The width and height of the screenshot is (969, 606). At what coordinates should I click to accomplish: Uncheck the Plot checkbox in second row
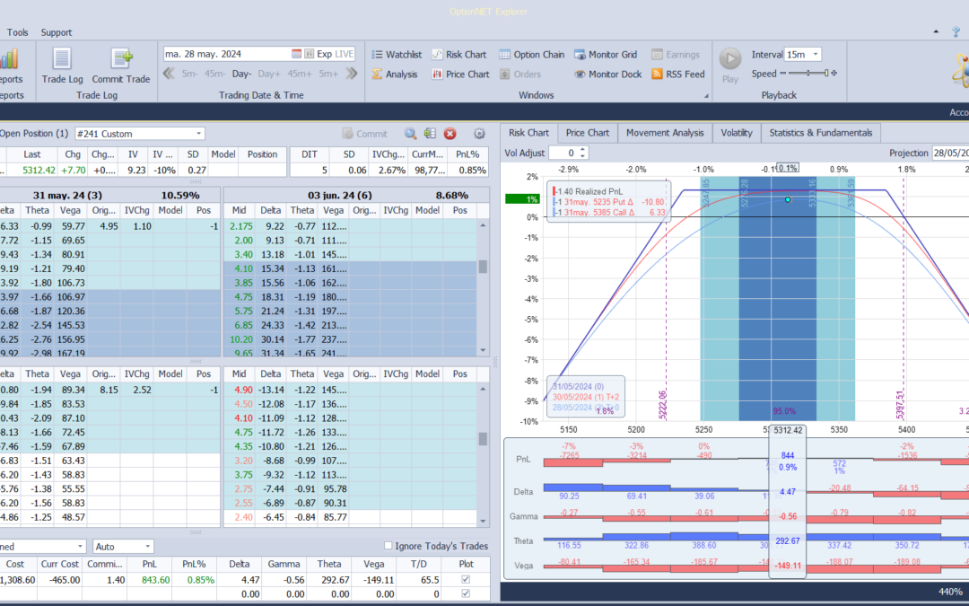[x=464, y=594]
